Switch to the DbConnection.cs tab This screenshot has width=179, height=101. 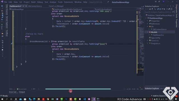point(35,6)
